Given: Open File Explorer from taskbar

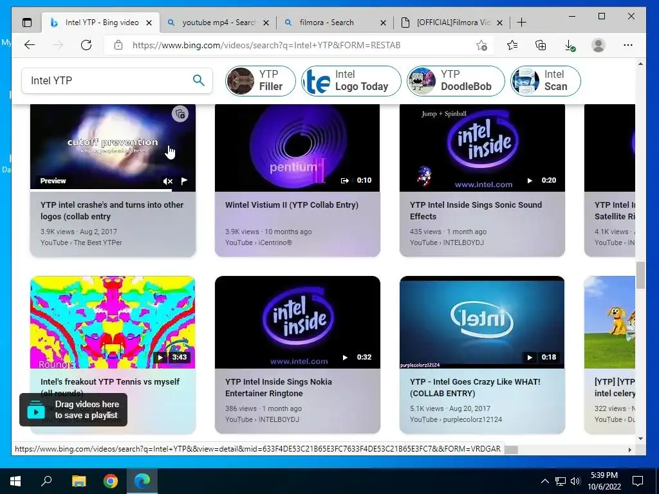Looking at the screenshot, I should point(79,481).
